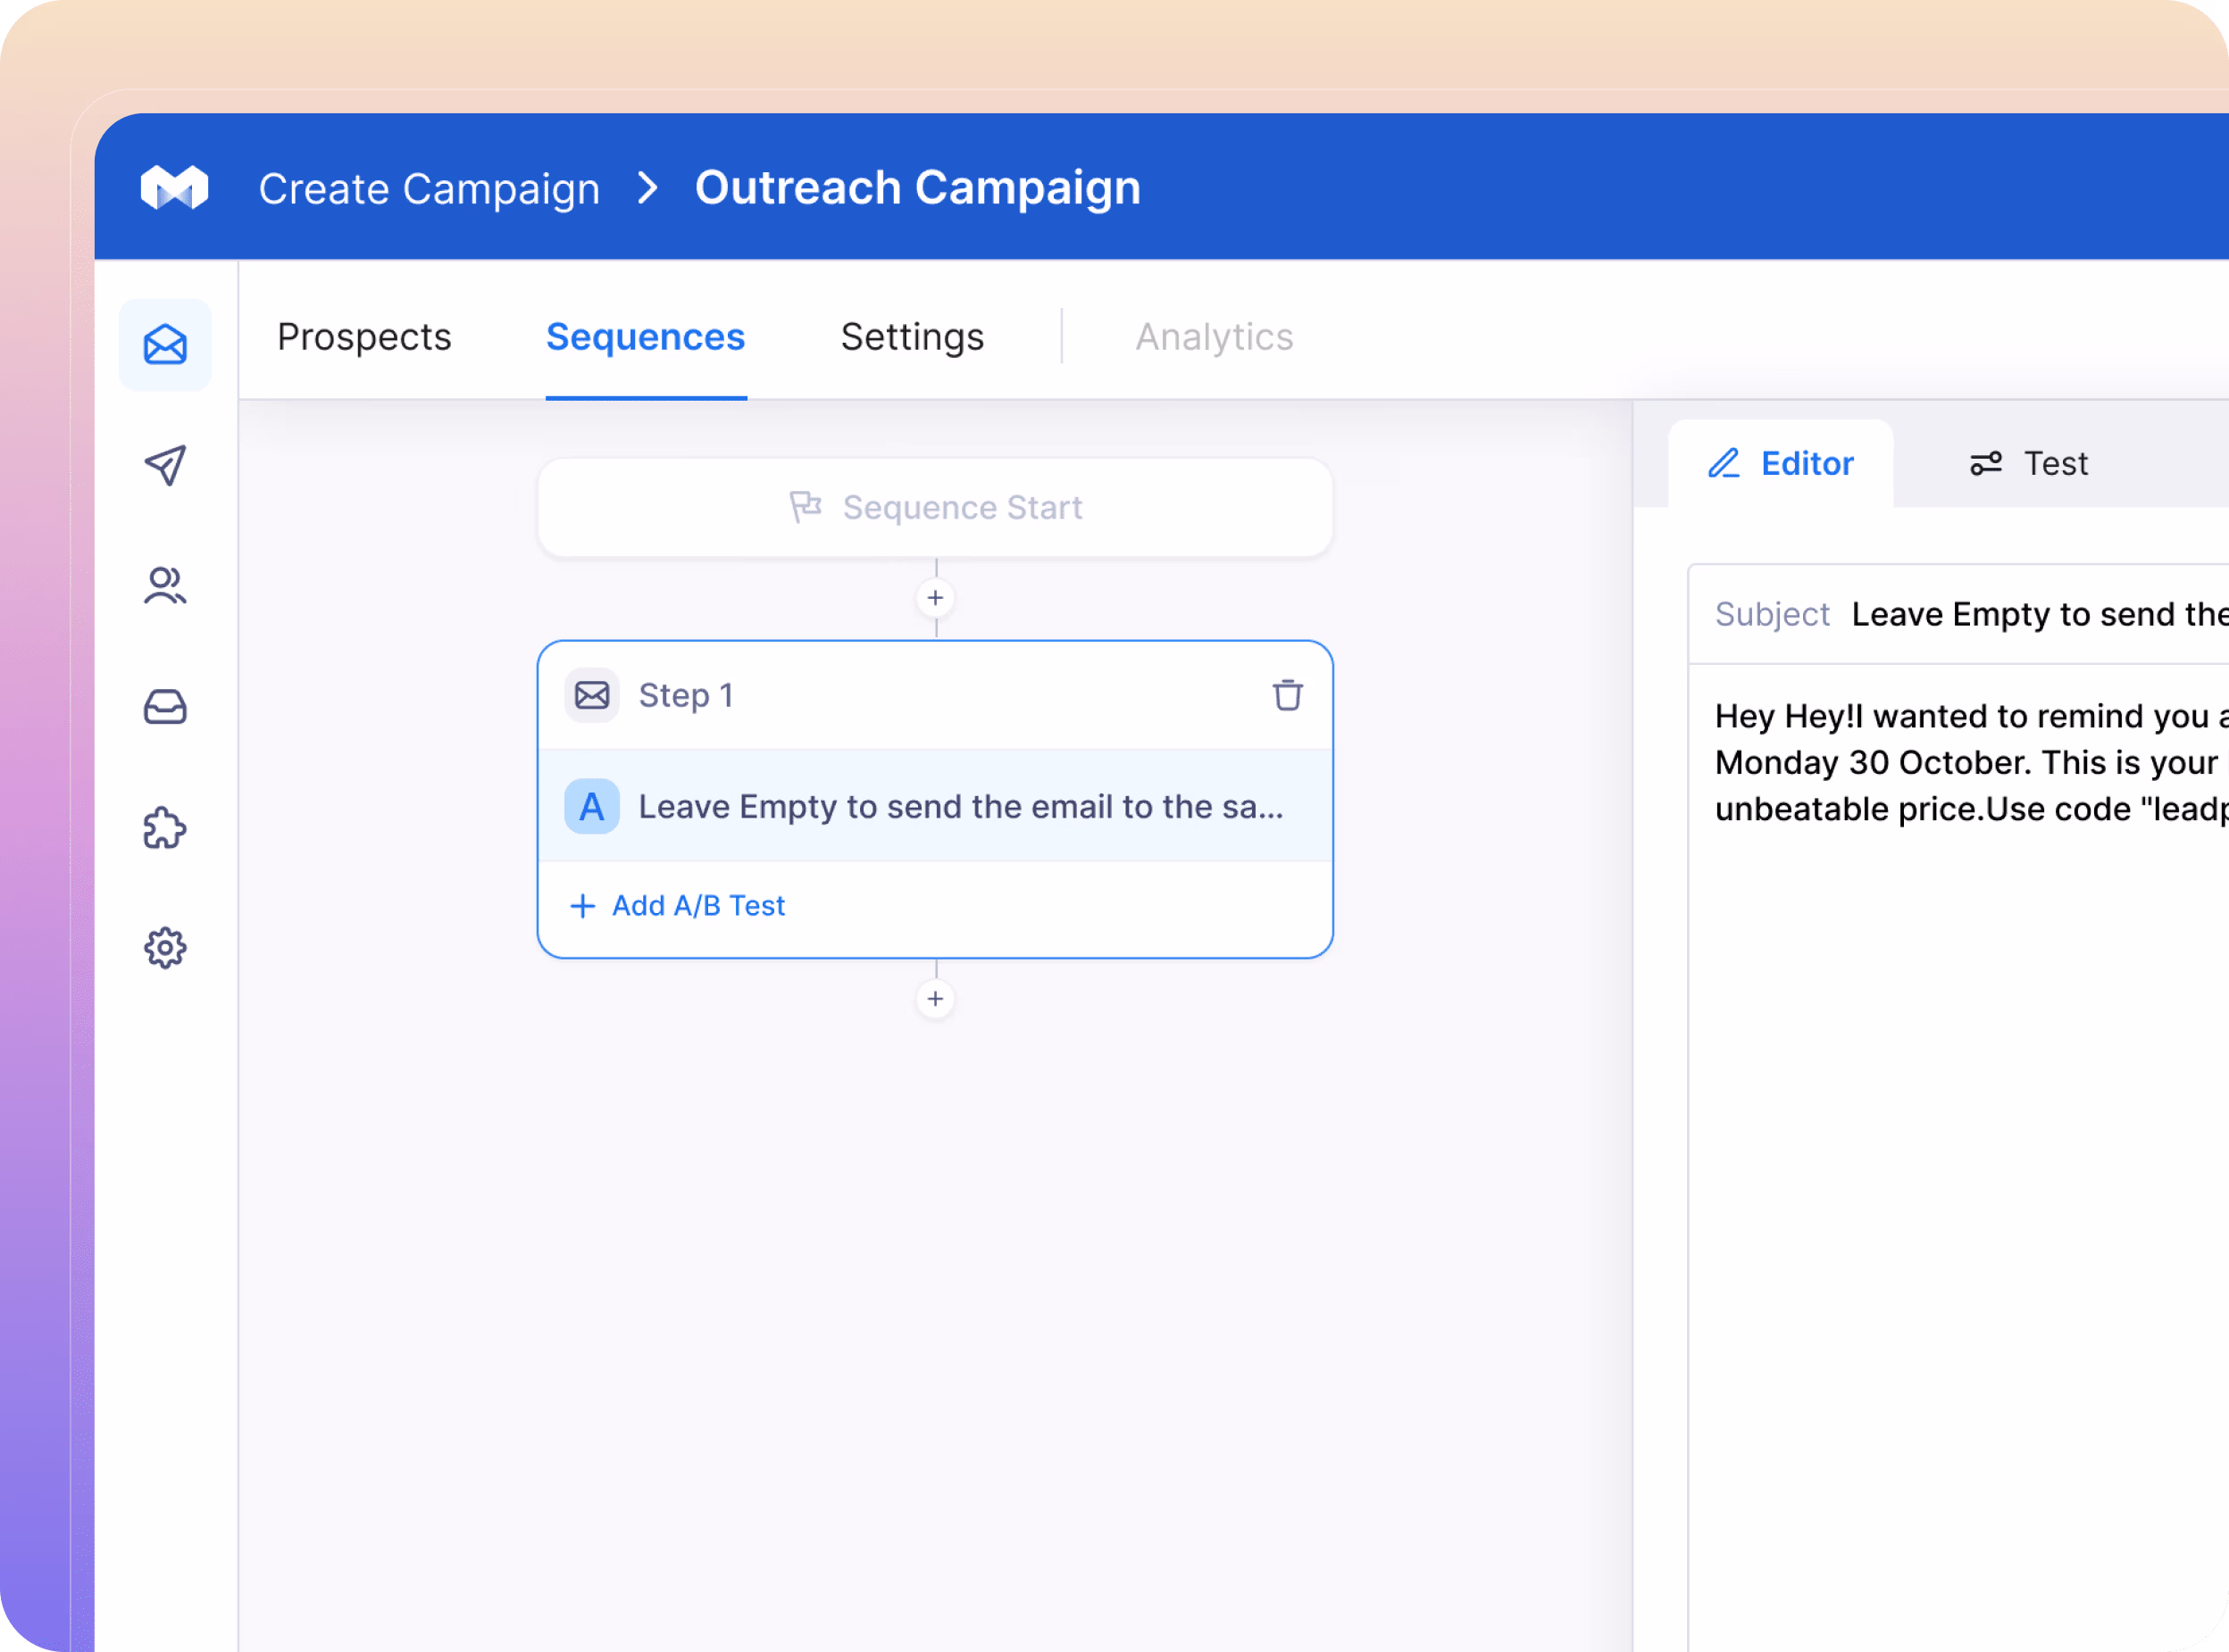Switch to the Settings tab
The width and height of the screenshot is (2229, 1652).
(x=912, y=337)
